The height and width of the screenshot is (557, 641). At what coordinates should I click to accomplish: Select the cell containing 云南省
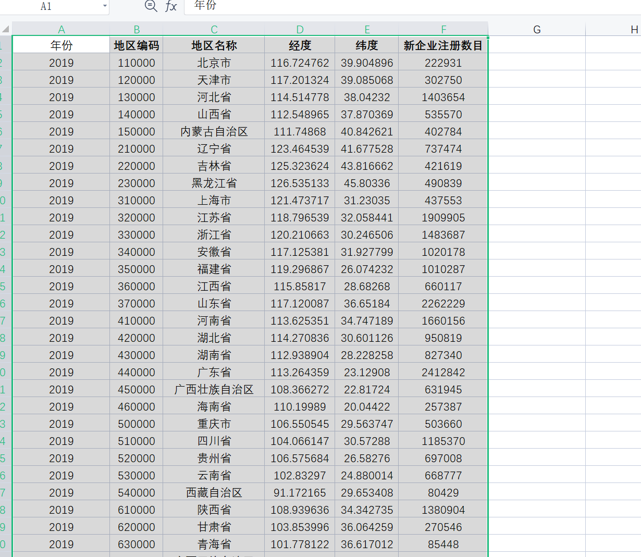click(x=214, y=475)
